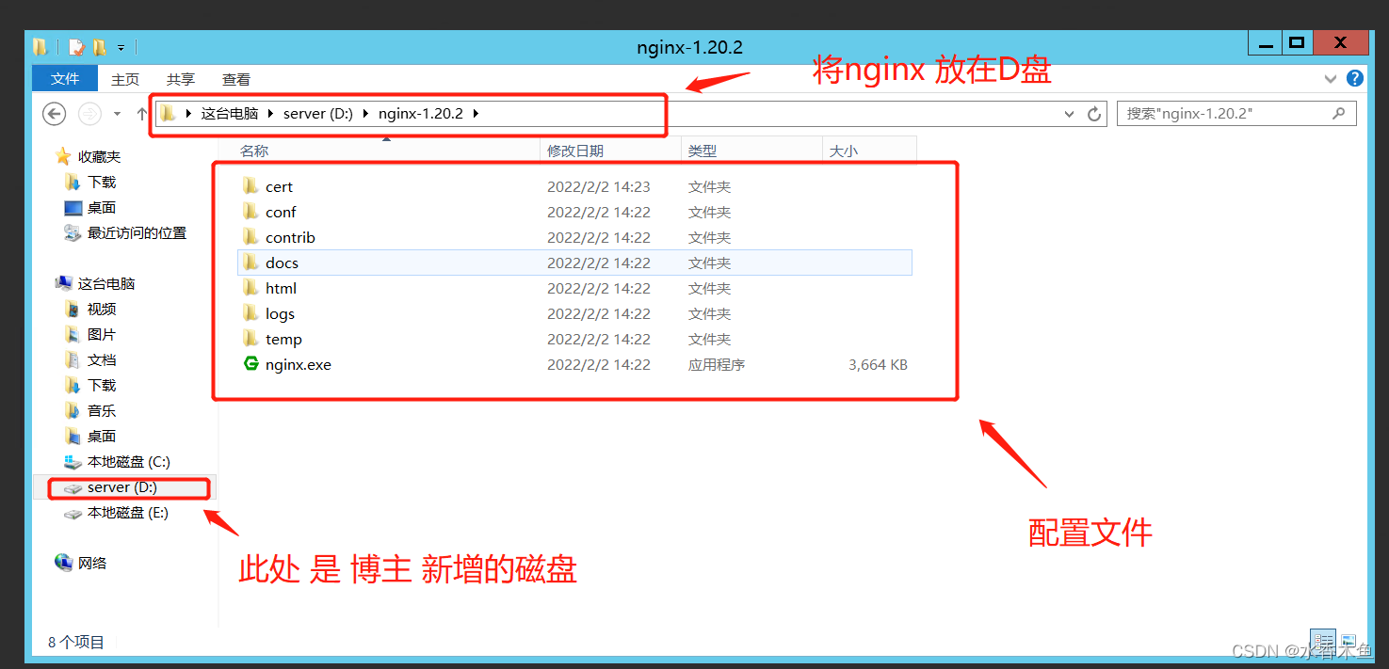Click the 本地磁盘 (E:) drive icon
1389x669 pixels.
(x=73, y=513)
